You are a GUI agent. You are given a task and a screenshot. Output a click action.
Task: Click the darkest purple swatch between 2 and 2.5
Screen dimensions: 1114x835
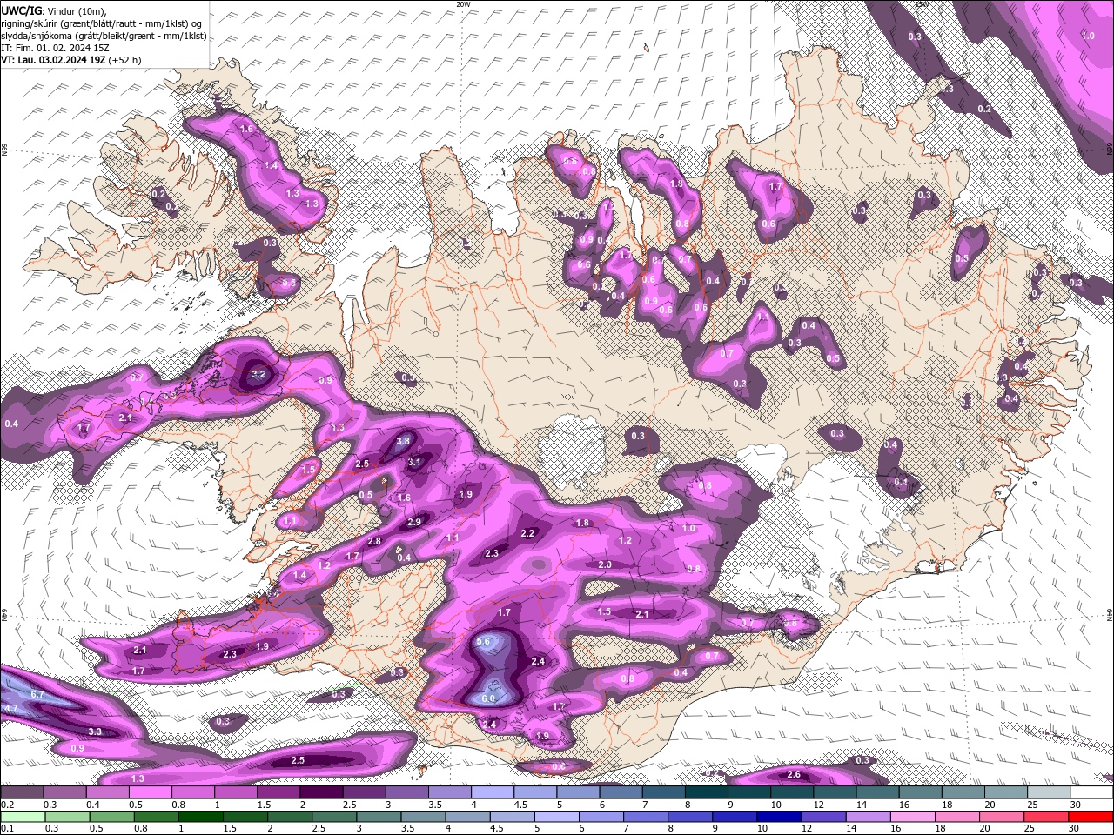(x=321, y=792)
